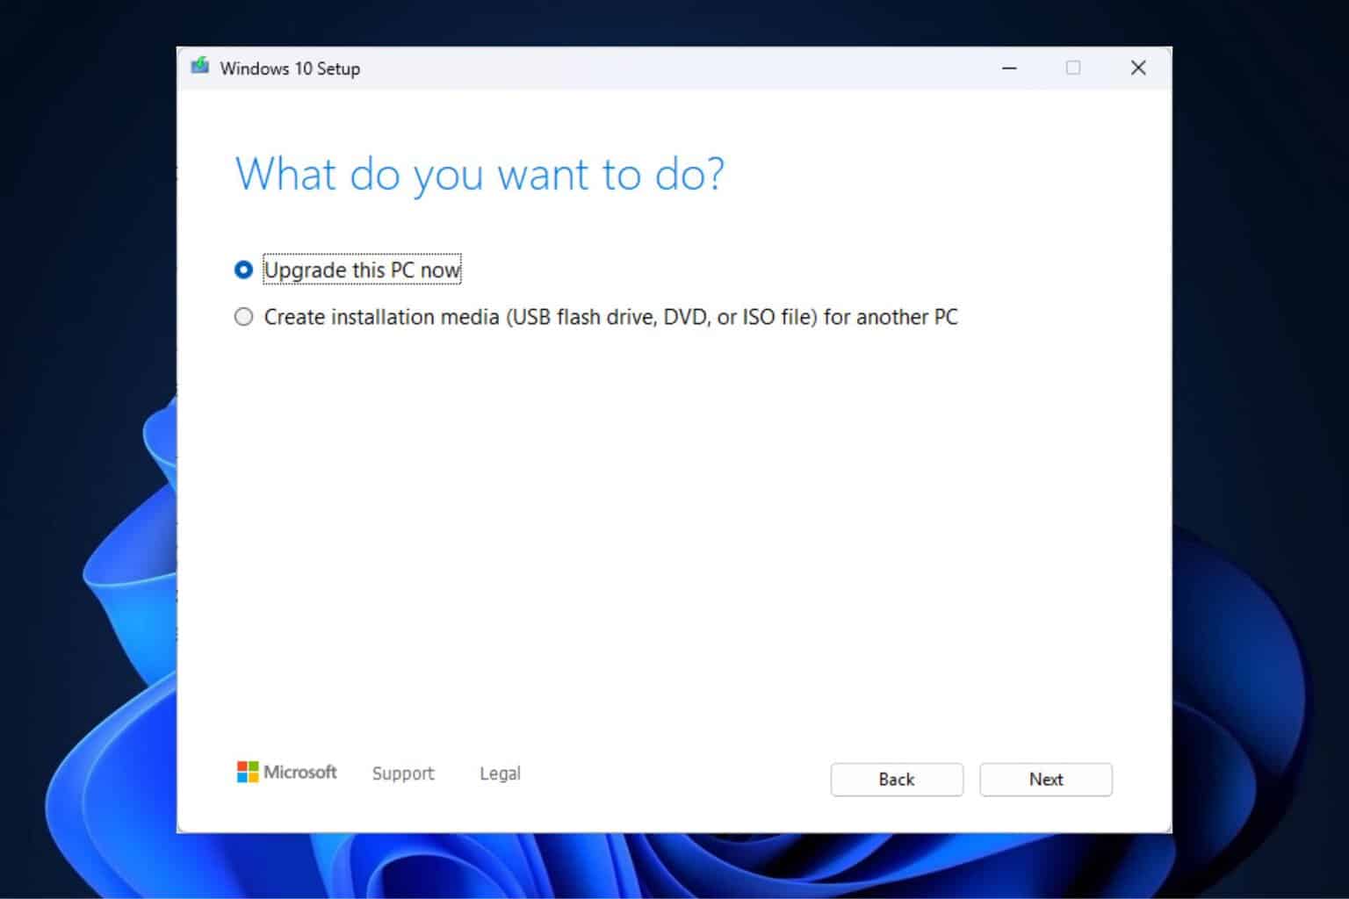Minimize the Windows 10 Setup window
This screenshot has width=1349, height=899.
[1010, 68]
